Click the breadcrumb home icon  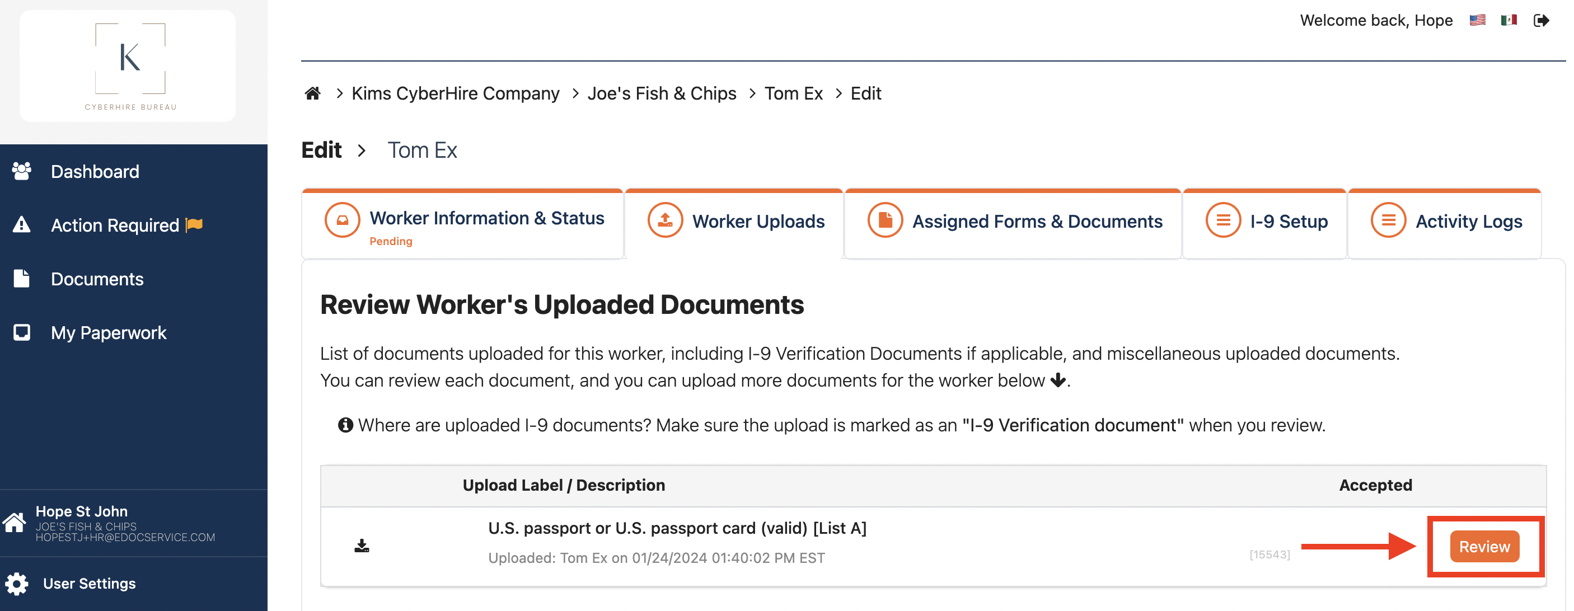pos(313,93)
